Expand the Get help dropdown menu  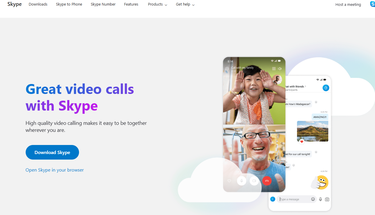coord(185,4)
